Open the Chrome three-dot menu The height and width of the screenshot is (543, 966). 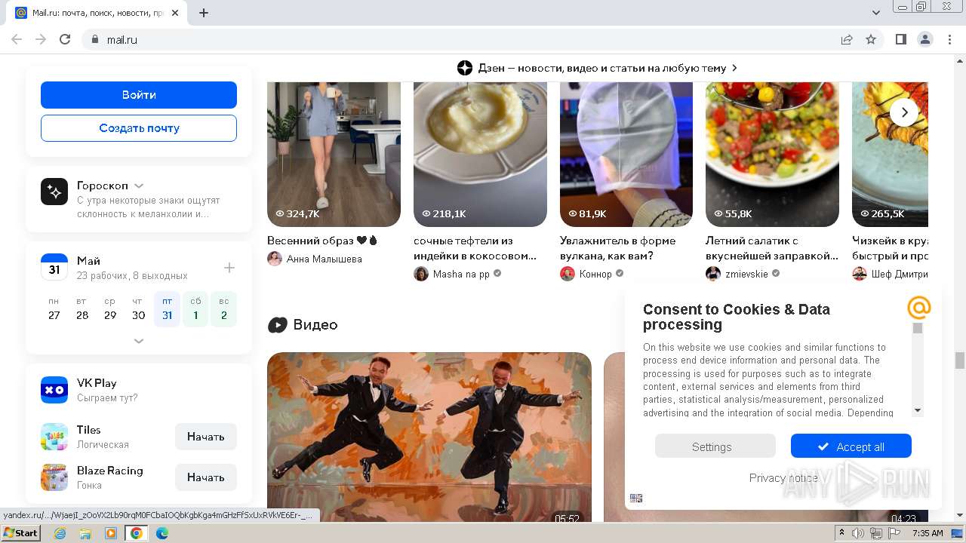[x=949, y=39]
